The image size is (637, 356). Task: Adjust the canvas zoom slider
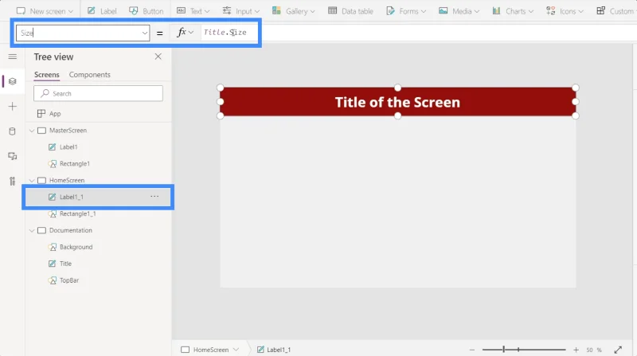click(x=524, y=350)
